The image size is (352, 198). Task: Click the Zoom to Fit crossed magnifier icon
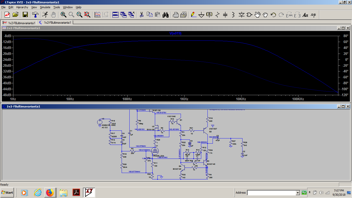[x=87, y=15]
